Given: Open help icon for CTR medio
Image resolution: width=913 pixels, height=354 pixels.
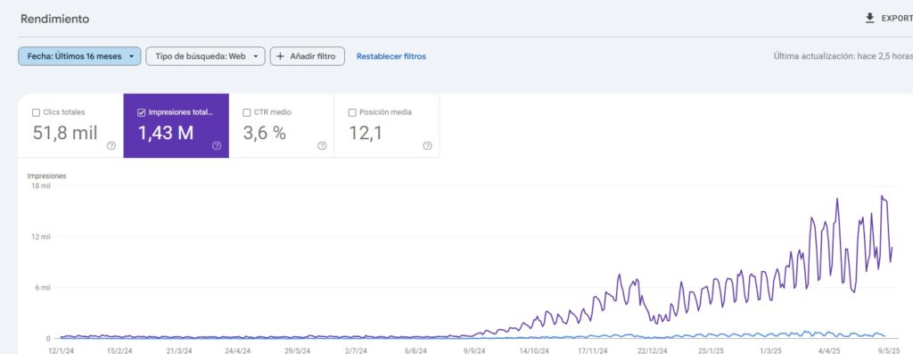Looking at the screenshot, I should coord(322,146).
